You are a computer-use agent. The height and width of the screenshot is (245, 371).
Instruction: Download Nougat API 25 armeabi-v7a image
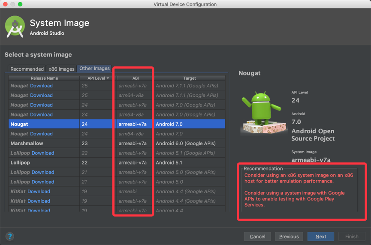pyautogui.click(x=42, y=86)
